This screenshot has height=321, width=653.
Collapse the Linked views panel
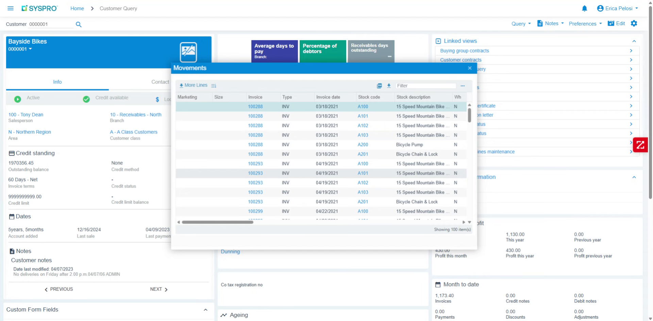[634, 41]
